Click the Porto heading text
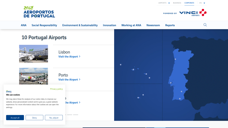Image resolution: width=228 pixels, height=128 pixels. [x=63, y=75]
